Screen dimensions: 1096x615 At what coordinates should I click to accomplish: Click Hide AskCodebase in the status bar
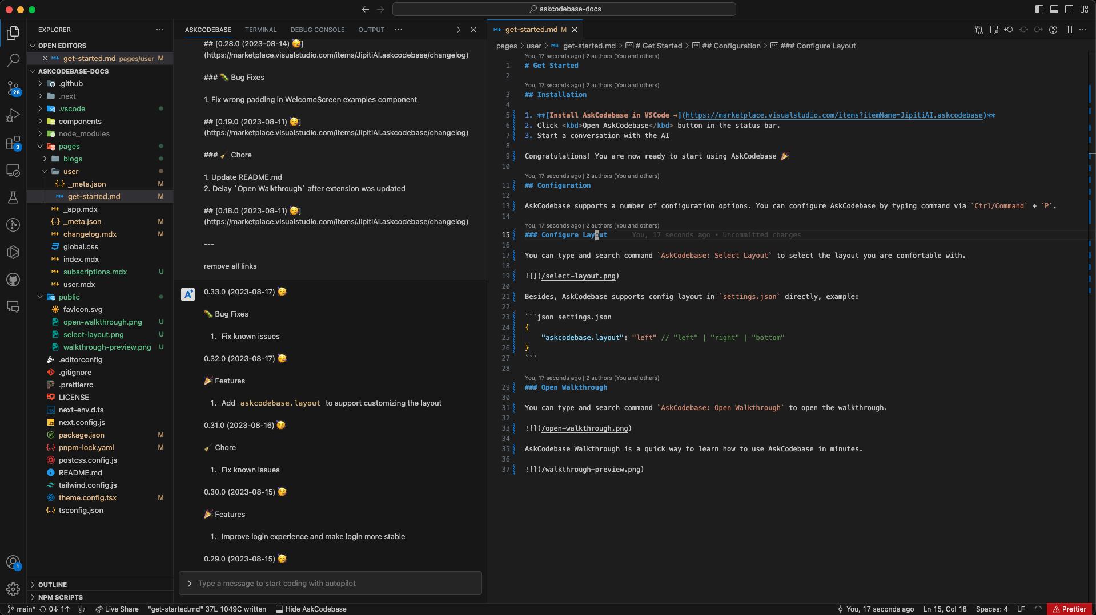(x=311, y=609)
